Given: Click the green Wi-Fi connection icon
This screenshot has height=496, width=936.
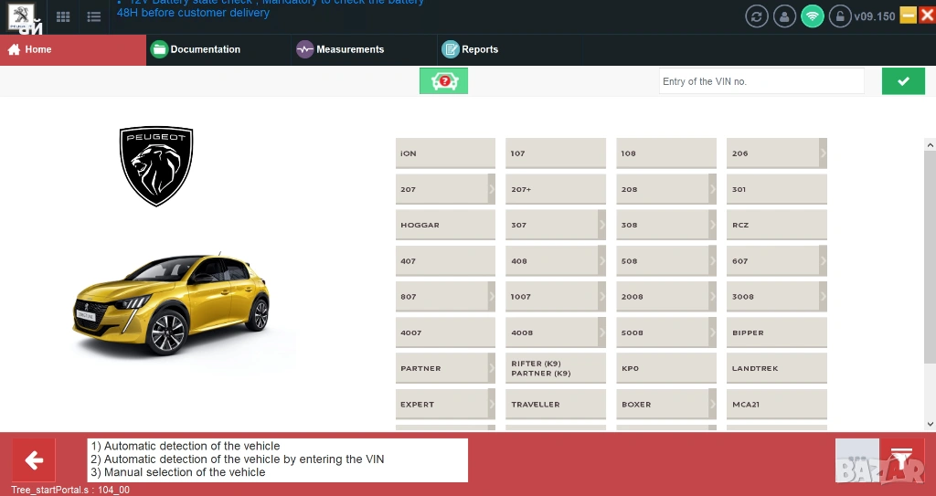Looking at the screenshot, I should [x=813, y=16].
